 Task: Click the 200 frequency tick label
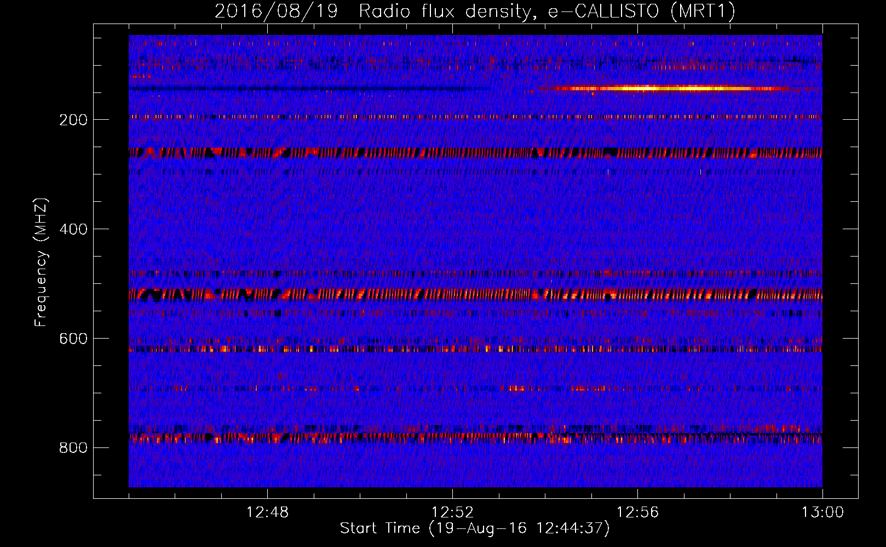click(73, 120)
